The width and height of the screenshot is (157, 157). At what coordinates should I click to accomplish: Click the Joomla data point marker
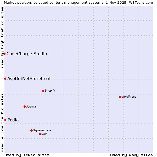click(25, 106)
